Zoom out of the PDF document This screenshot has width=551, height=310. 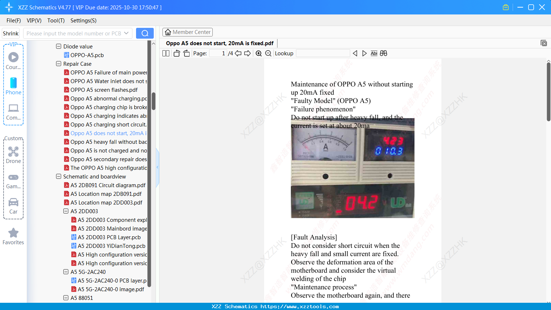pos(268,53)
